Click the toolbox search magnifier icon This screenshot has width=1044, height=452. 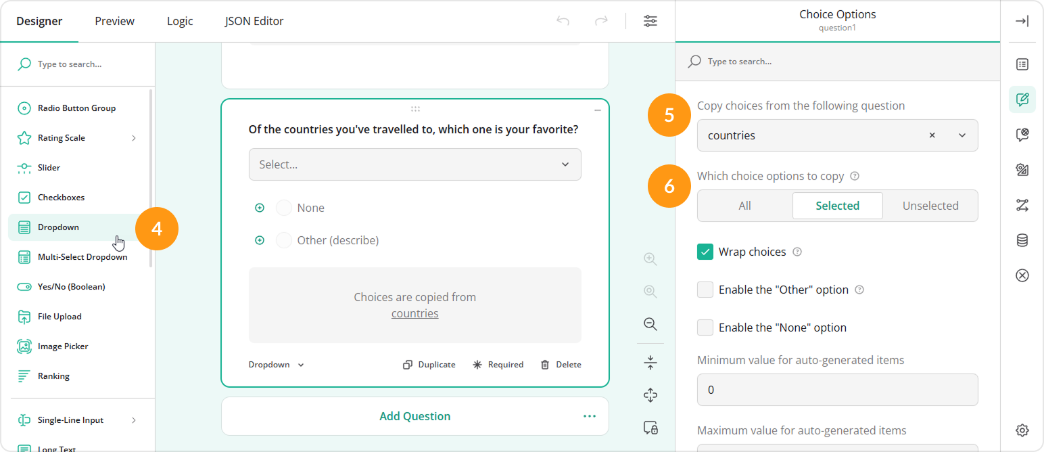click(24, 64)
